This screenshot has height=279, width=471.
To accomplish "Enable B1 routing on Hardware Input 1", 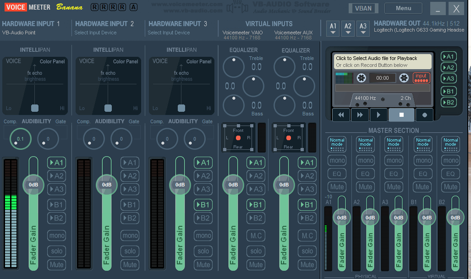I will pos(56,205).
